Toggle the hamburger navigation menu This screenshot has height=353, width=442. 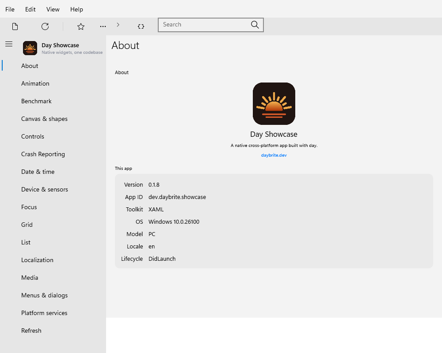9,44
